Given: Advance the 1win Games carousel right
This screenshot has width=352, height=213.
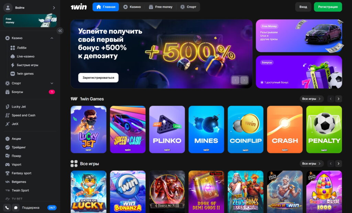Looking at the screenshot, I should 339,99.
